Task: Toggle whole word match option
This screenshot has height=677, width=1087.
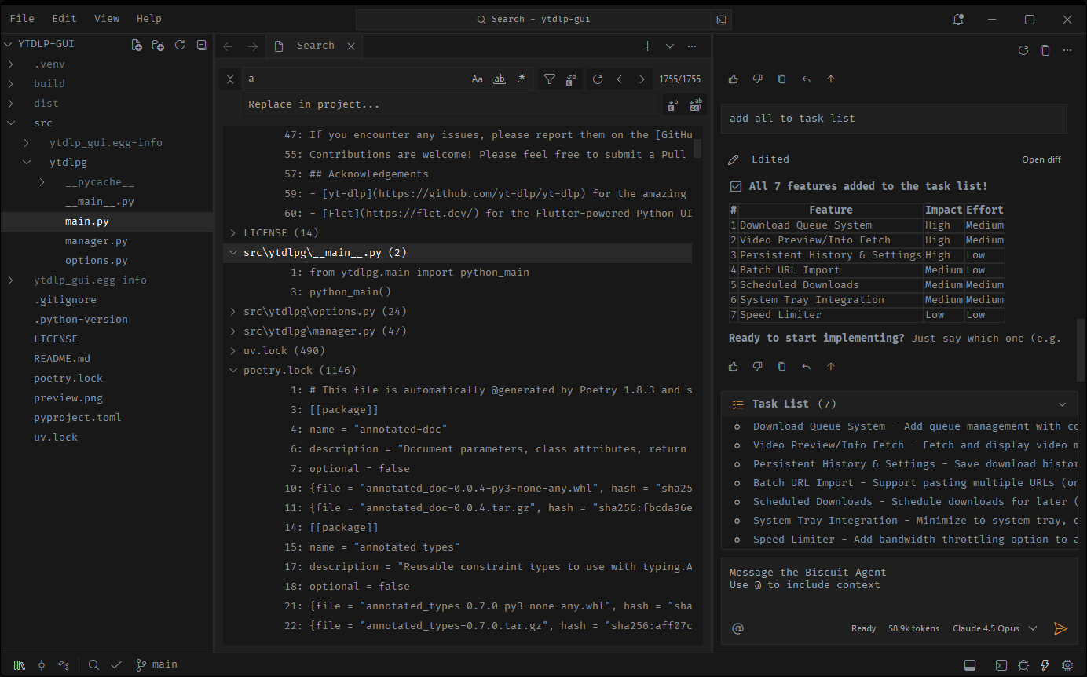Action: pyautogui.click(x=500, y=79)
